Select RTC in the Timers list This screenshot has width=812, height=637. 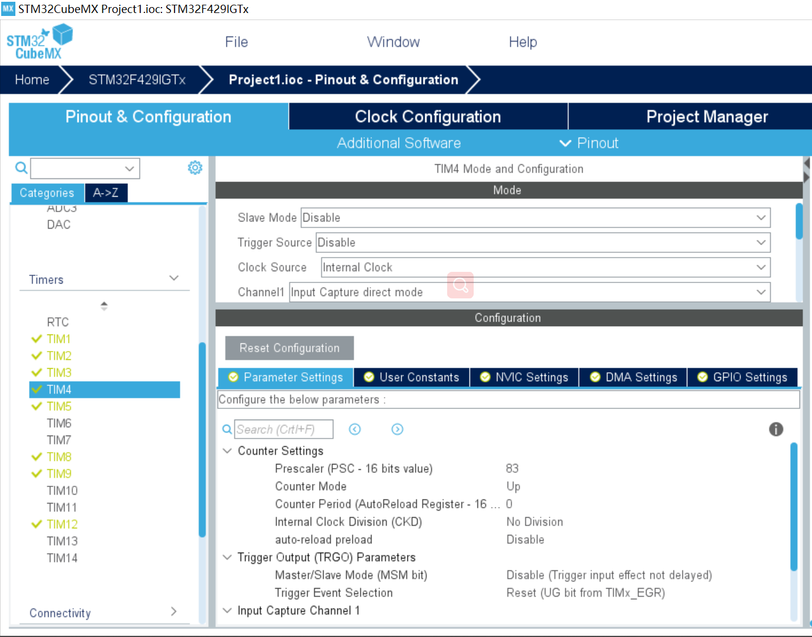(x=58, y=322)
